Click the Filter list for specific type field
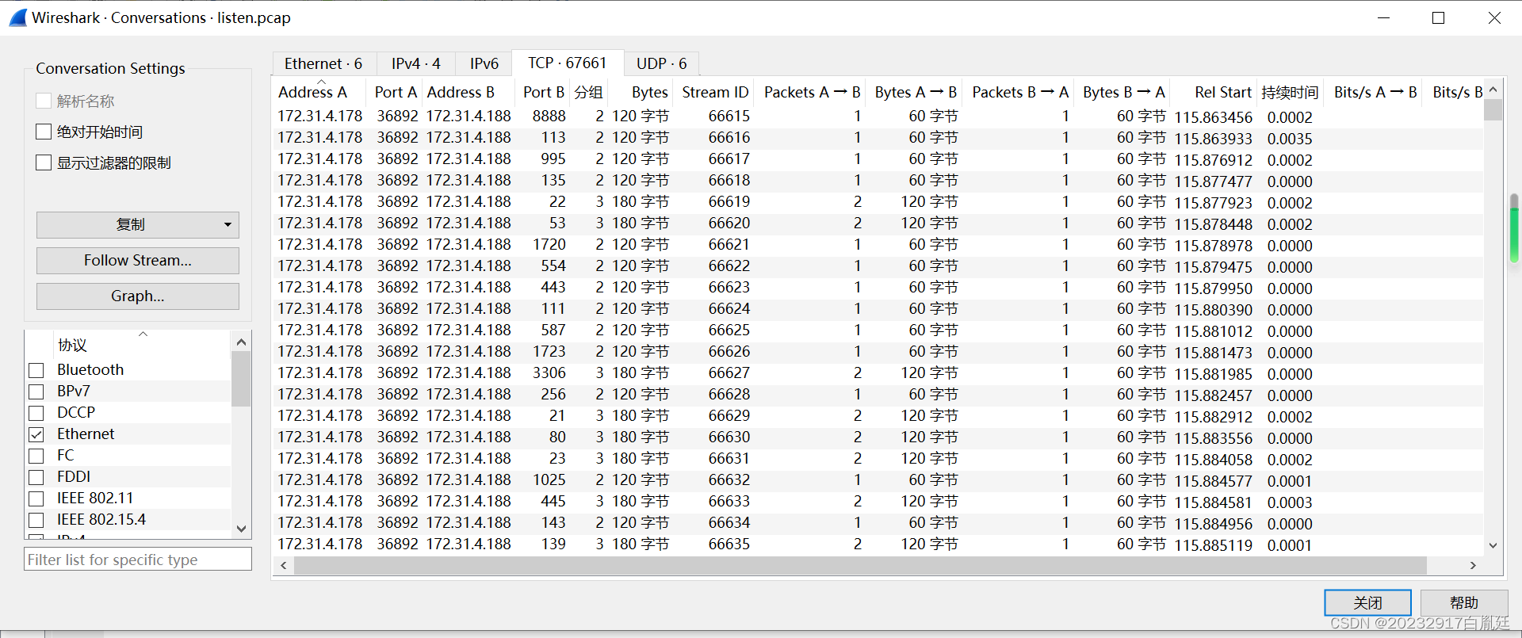This screenshot has width=1522, height=638. 138,560
